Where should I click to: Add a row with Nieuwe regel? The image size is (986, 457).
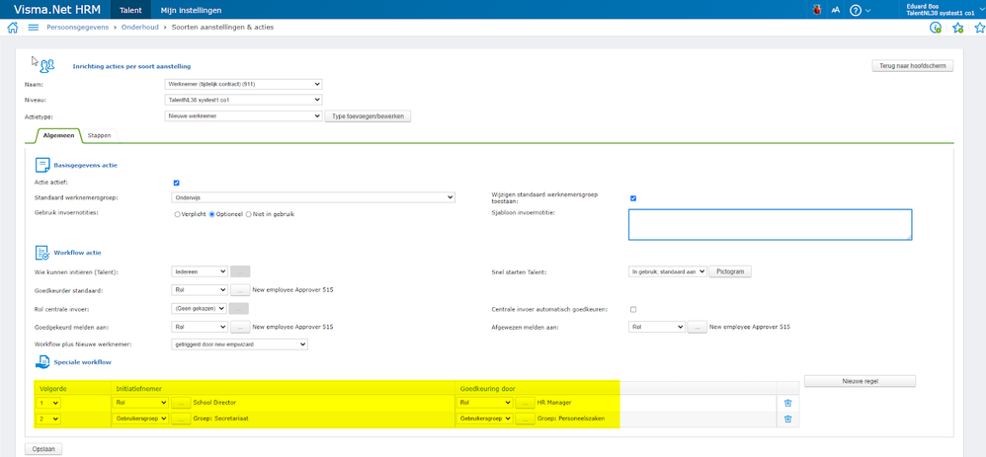coord(860,381)
